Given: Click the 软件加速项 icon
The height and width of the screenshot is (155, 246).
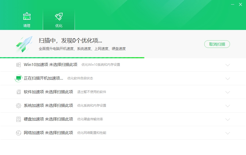Looking at the screenshot, I should (18, 92).
